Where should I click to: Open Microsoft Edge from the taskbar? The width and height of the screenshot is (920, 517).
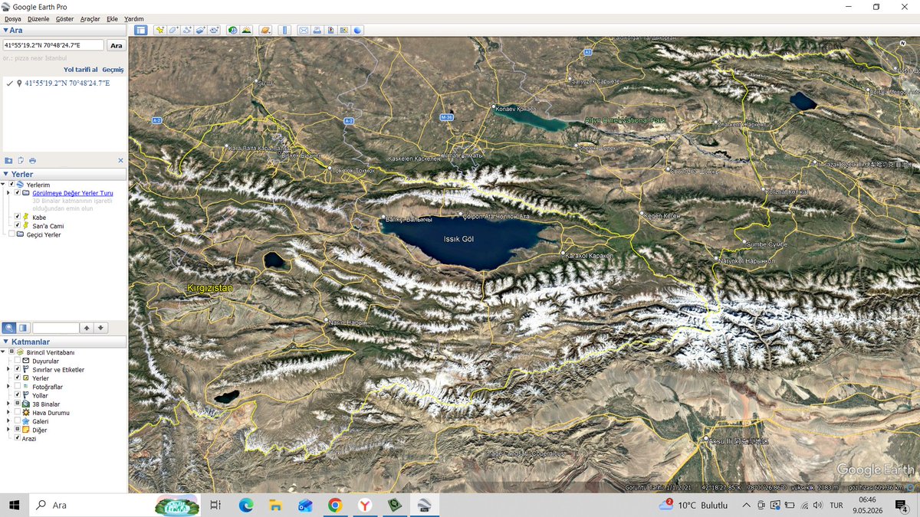point(246,506)
